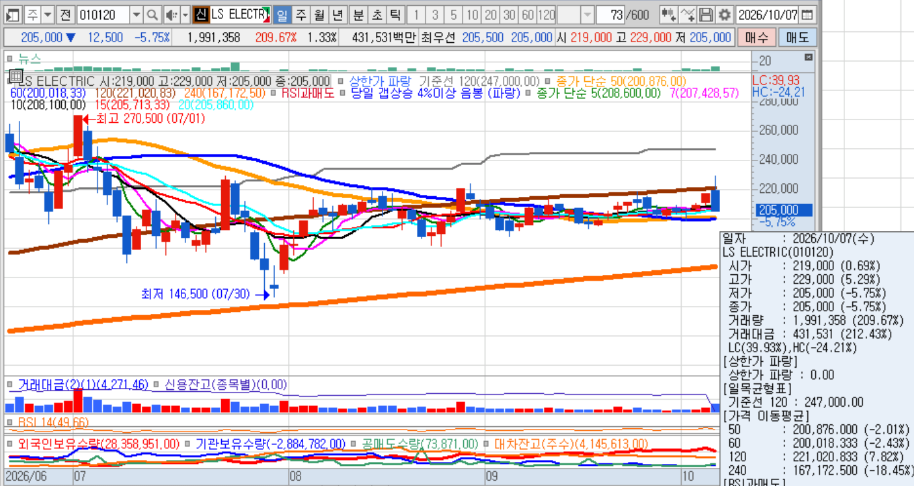Viewport: 914px width, 486px height.
Task: Open chart settings gear icon
Action: (x=725, y=14)
